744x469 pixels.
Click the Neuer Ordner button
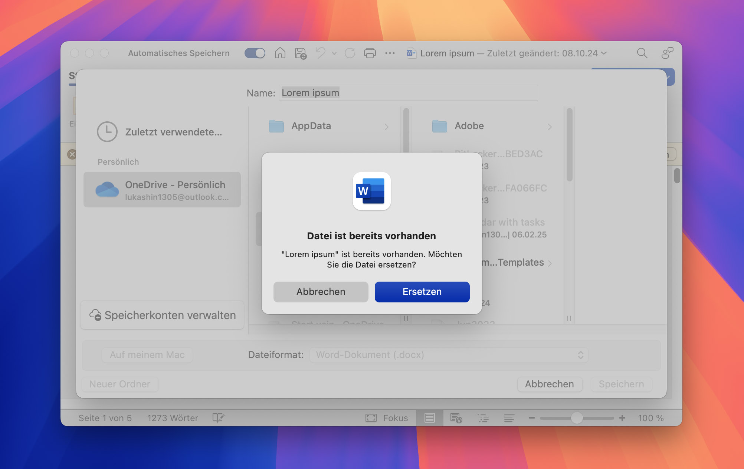120,384
